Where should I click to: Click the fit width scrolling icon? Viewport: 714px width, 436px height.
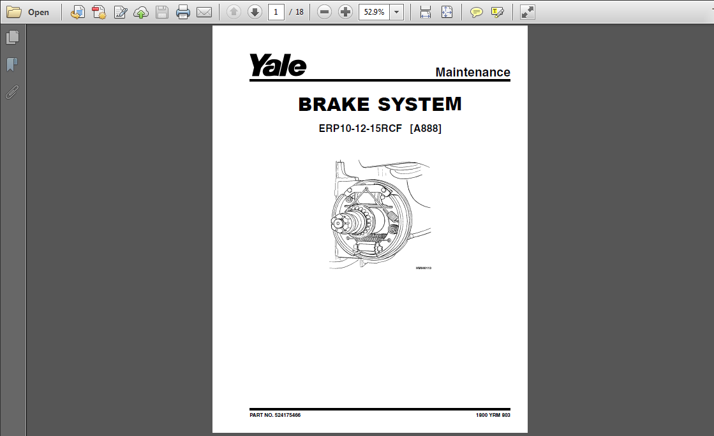426,12
